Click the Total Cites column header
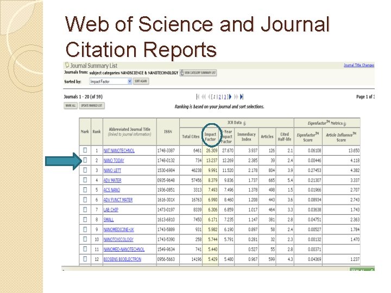391x293 pixels. click(x=191, y=137)
